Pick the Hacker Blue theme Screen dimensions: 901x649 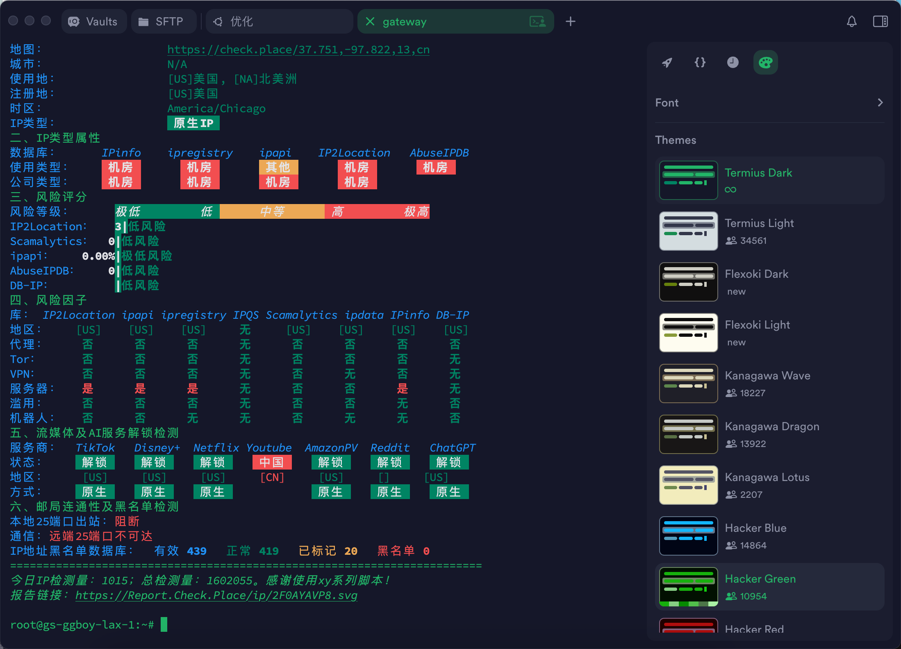(x=769, y=536)
